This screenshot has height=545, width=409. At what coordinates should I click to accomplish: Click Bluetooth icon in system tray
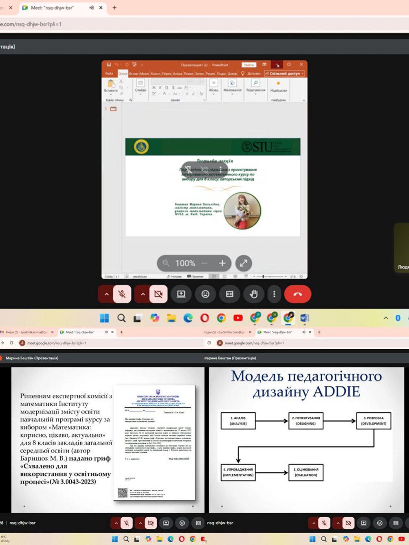(398, 318)
